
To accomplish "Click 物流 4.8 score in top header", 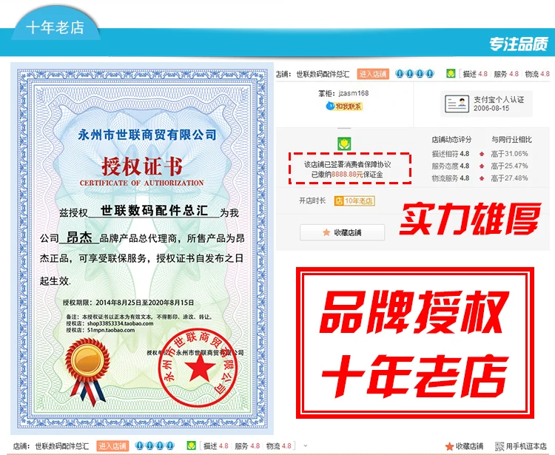I will click(537, 74).
